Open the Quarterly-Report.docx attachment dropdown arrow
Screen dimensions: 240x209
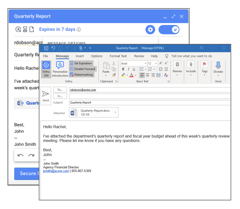[116, 112]
